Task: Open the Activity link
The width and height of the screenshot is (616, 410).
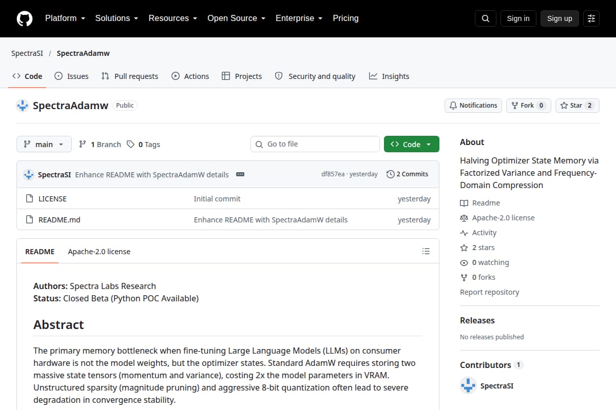Action: tap(478, 233)
